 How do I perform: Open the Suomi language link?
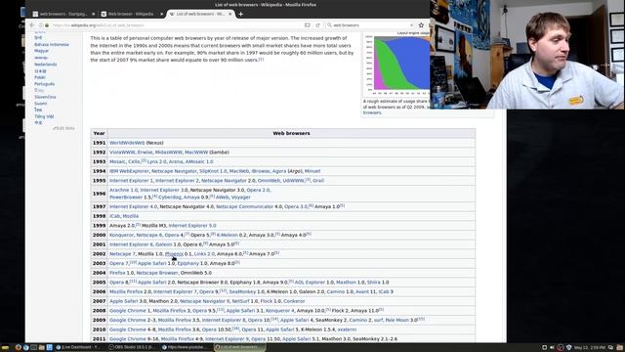point(41,104)
